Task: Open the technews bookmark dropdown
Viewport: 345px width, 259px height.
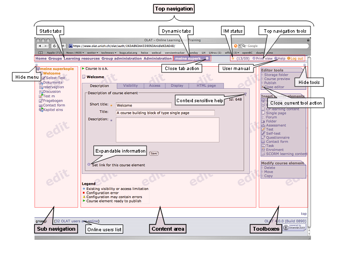Action: point(109,53)
